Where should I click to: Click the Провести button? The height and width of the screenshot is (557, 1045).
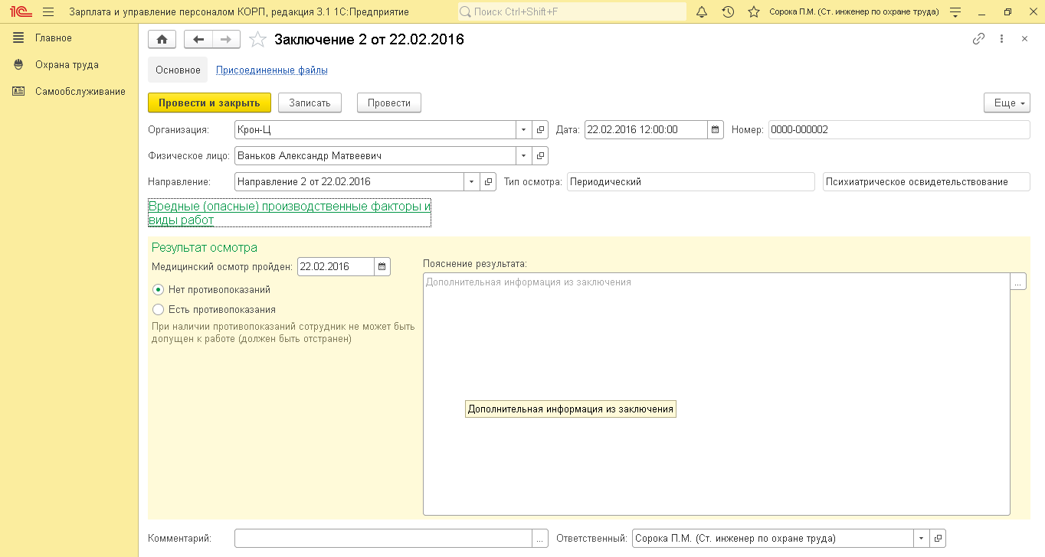[389, 103]
